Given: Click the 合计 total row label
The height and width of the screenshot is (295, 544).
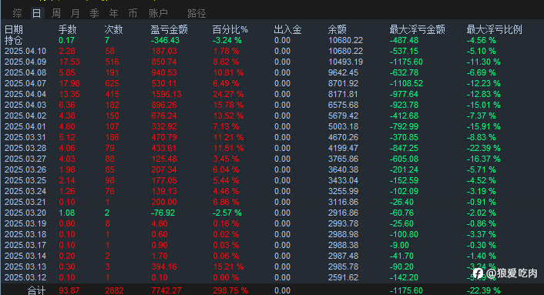Looking at the screenshot, I should (x=36, y=290).
